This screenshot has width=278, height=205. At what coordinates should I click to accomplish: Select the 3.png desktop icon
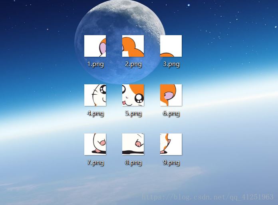tap(171, 46)
